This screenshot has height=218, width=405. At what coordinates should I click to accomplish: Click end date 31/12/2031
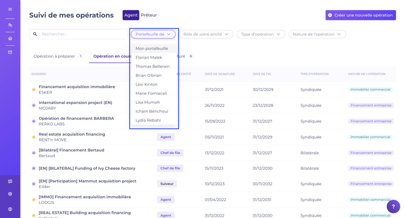click(261, 199)
